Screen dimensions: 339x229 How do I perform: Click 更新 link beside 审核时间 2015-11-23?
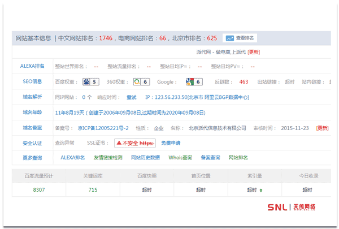click(x=322, y=128)
